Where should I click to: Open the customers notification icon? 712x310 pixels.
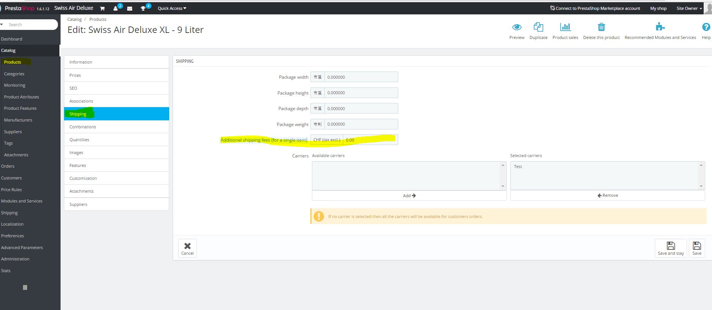coord(116,8)
